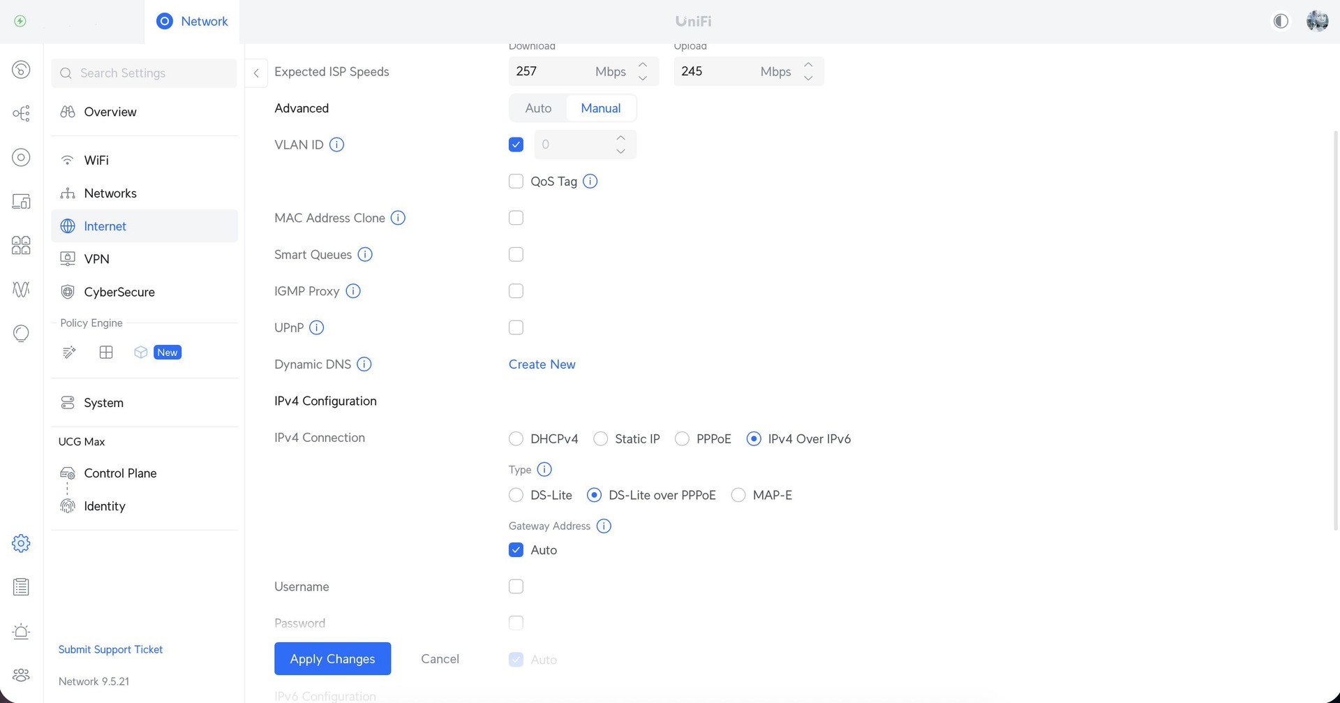Increase the Download speed value
Viewport: 1340px width, 703px height.
click(643, 65)
